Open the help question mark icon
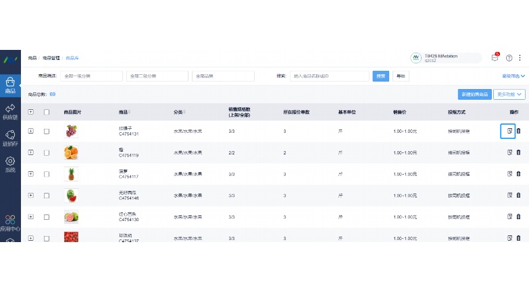 tap(509, 58)
